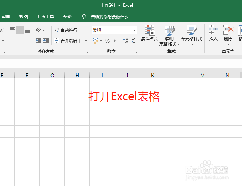The width and height of the screenshot is (242, 186).
Task: Select column J header
Action: 127,75
